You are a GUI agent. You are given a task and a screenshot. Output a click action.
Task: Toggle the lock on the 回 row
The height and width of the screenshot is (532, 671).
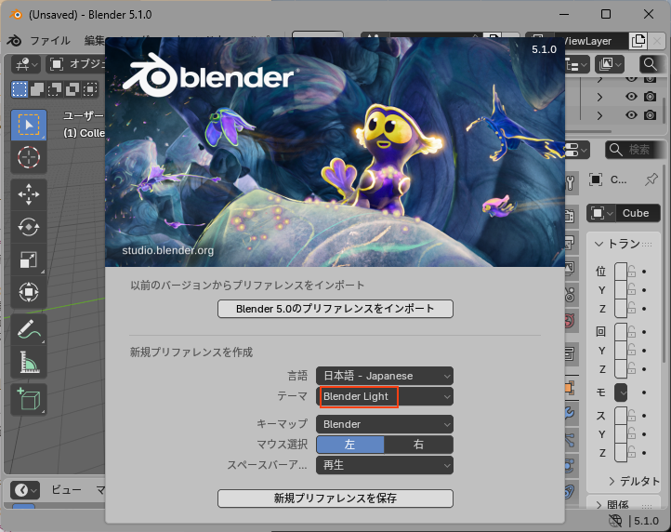(x=632, y=332)
